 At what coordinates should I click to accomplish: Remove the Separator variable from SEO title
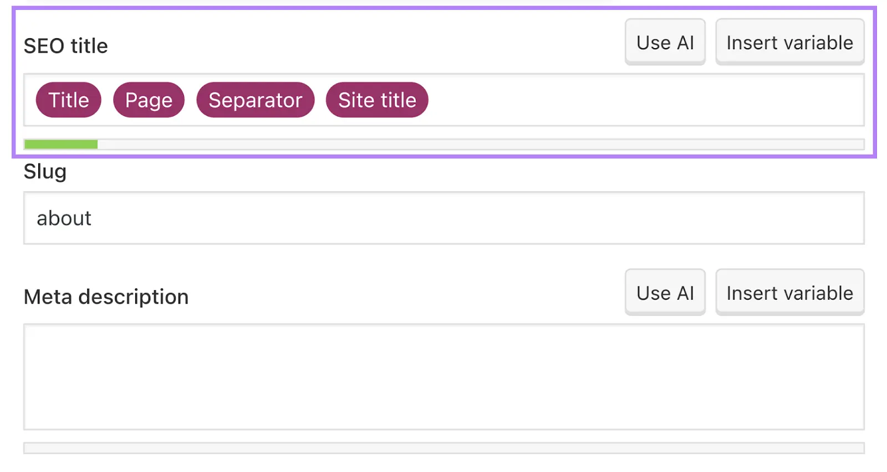(255, 100)
